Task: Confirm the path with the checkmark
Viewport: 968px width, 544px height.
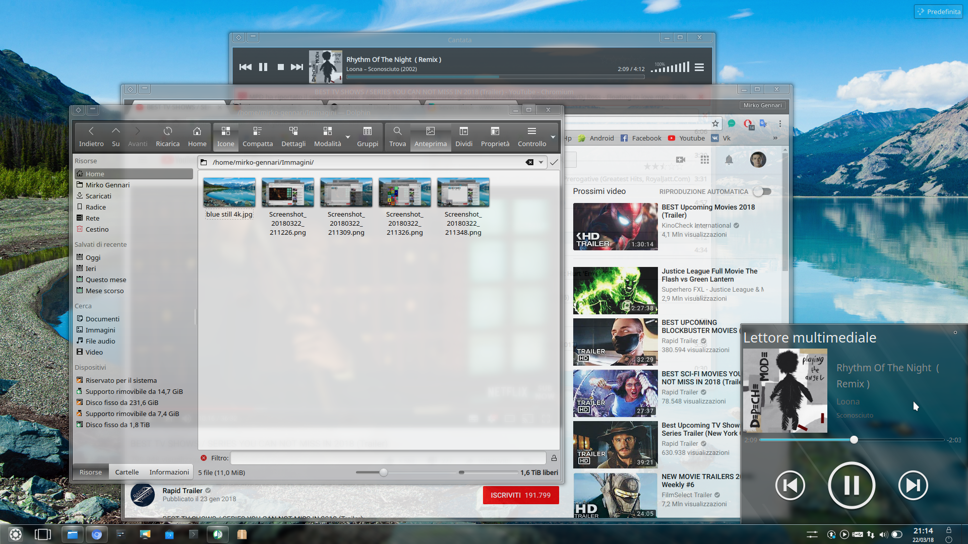Action: coord(554,162)
